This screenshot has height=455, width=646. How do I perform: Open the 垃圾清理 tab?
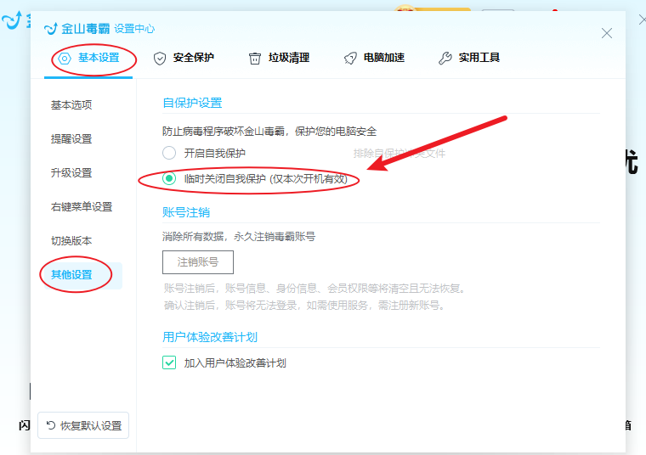click(279, 58)
